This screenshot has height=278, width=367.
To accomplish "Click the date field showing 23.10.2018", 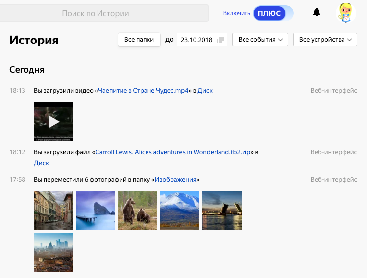I will pos(196,40).
